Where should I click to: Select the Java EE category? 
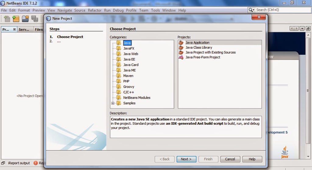tap(129, 59)
